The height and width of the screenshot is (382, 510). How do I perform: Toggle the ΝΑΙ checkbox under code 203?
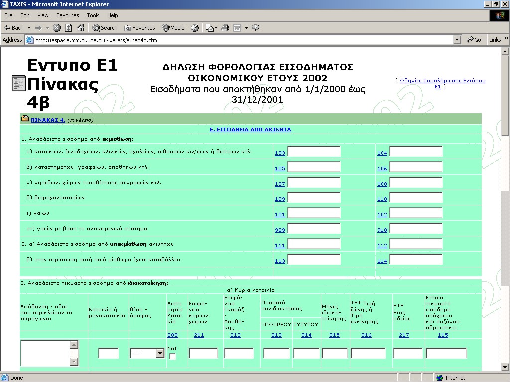pyautogui.click(x=172, y=356)
